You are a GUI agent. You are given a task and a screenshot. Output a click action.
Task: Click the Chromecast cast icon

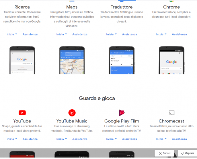click(x=172, y=113)
